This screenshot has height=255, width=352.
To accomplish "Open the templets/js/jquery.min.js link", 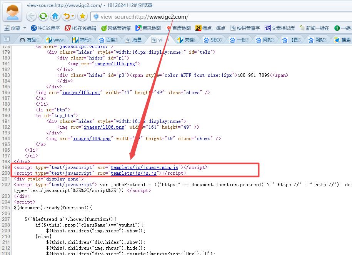I will 144,167.
